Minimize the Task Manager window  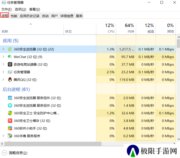point(149,3)
